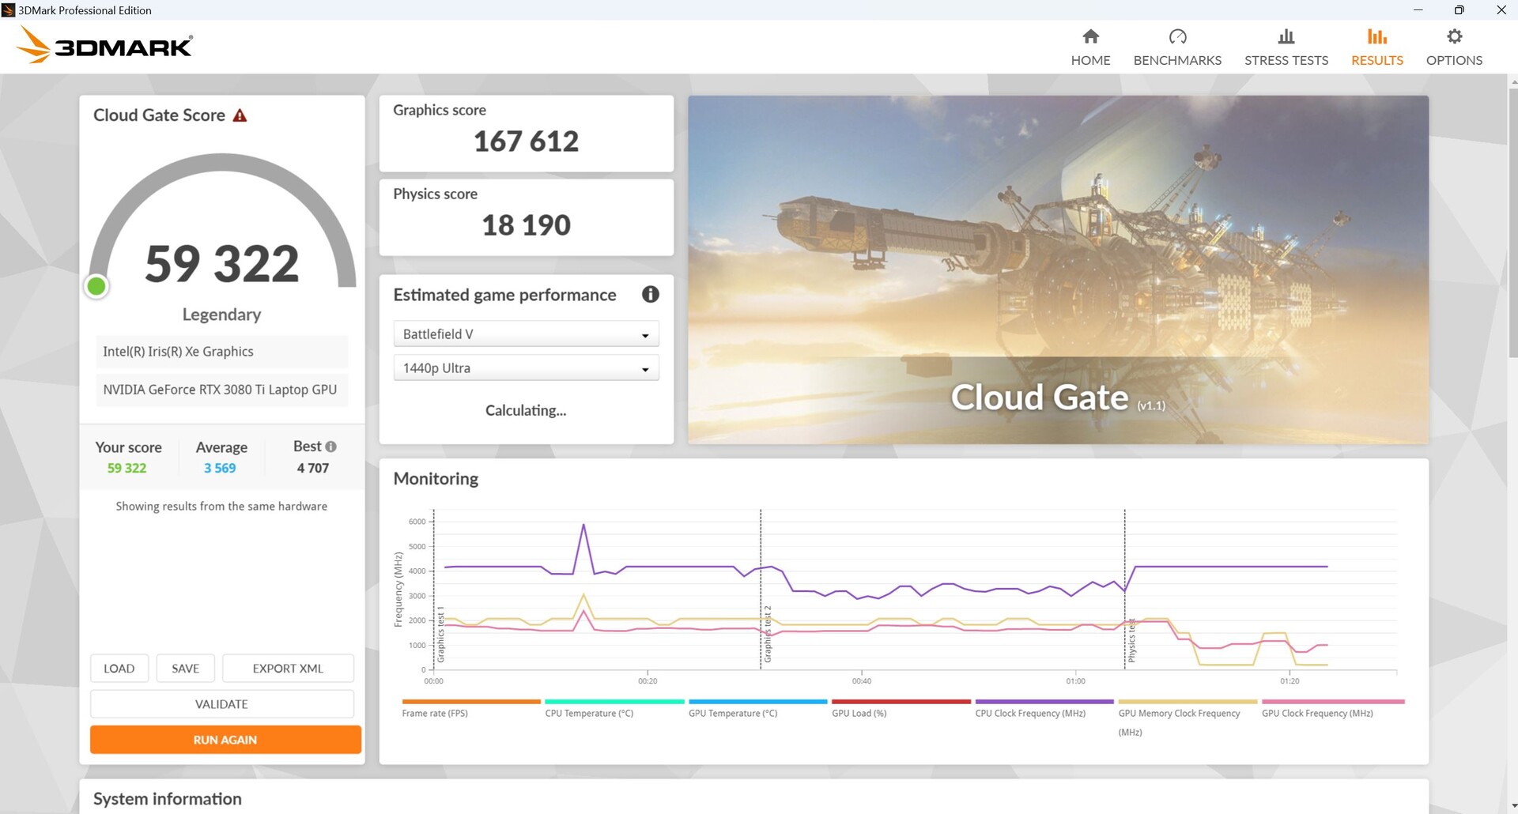Screen dimensions: 1518x814
Task: Click the Physics test marker line
Action: point(1124,590)
